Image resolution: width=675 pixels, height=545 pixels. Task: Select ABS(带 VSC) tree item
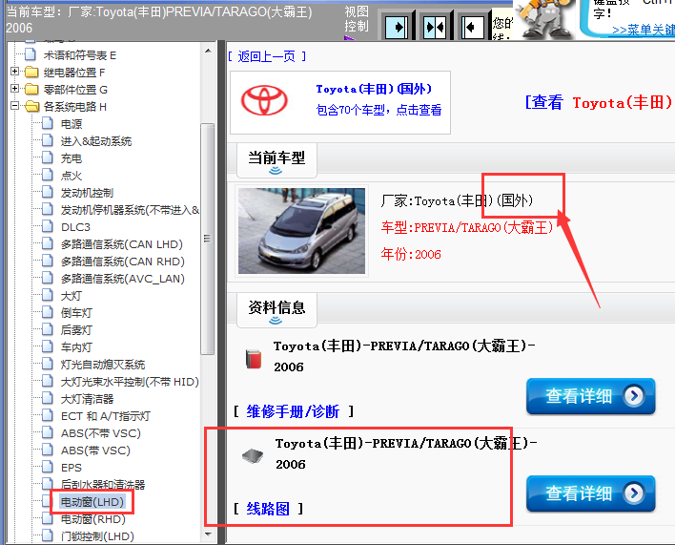pos(95,451)
